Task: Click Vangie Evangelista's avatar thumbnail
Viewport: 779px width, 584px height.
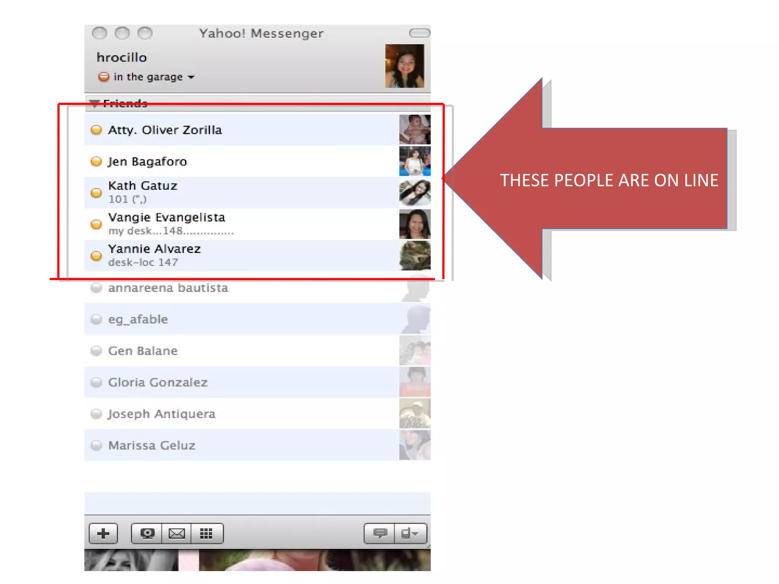Action: coord(415,224)
